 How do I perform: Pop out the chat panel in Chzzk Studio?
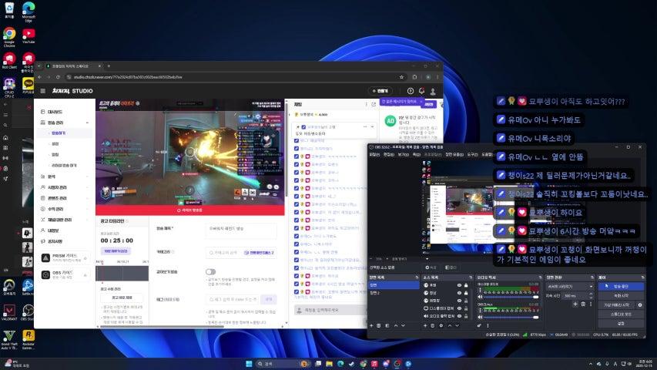pos(374,104)
